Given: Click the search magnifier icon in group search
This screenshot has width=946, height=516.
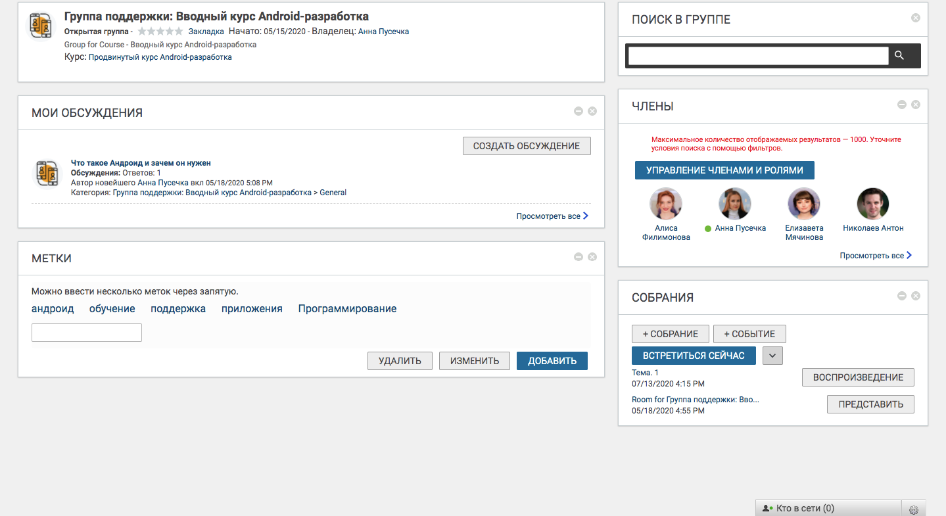Looking at the screenshot, I should pyautogui.click(x=899, y=56).
